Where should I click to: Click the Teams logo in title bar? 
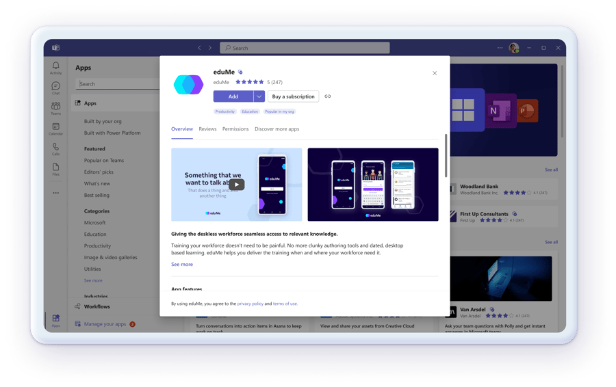(x=56, y=48)
